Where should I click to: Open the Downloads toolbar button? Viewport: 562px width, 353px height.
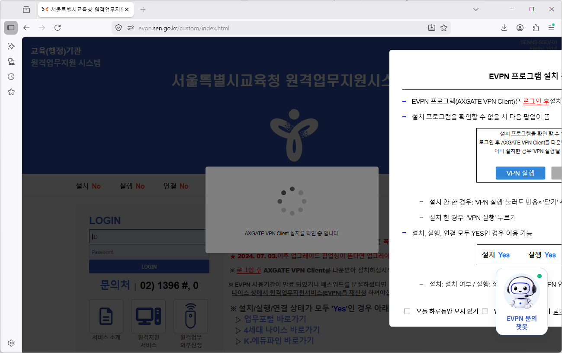[x=504, y=28]
